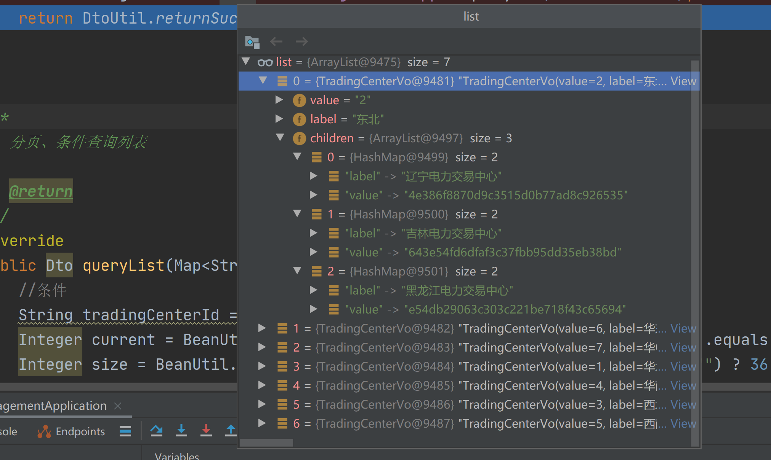Collapse HashMap@9499 child entry
This screenshot has height=460, width=771.
297,156
